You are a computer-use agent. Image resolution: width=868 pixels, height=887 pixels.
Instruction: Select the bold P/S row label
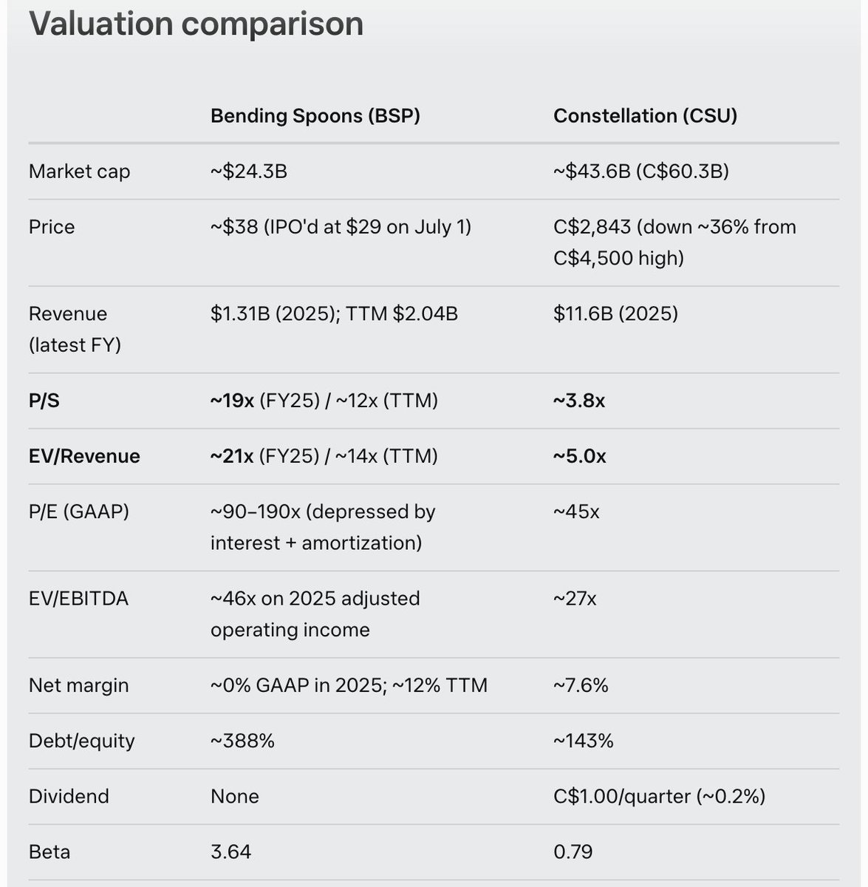(x=44, y=401)
